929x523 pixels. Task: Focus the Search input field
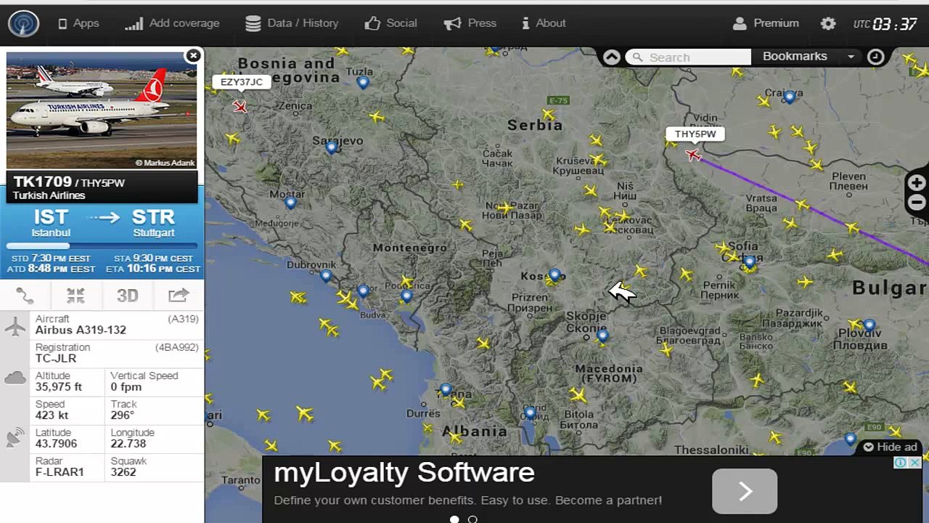point(688,57)
